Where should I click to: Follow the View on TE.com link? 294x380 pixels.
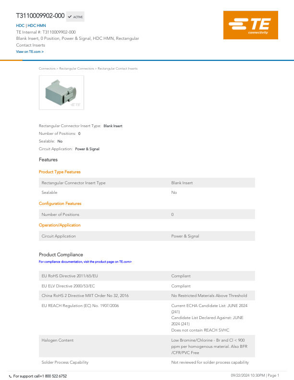pos(30,52)
